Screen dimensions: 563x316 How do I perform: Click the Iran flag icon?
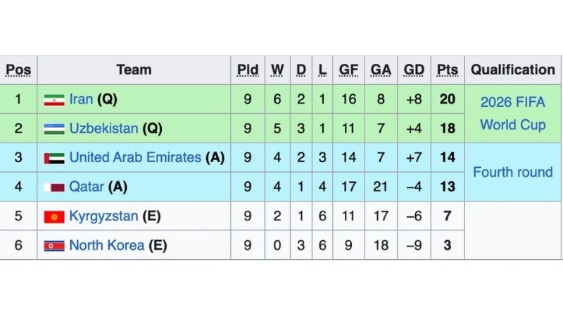[54, 100]
